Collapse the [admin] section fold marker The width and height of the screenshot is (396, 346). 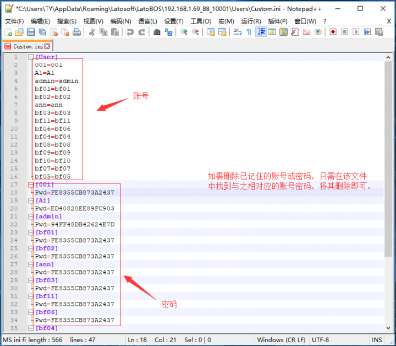click(x=31, y=217)
